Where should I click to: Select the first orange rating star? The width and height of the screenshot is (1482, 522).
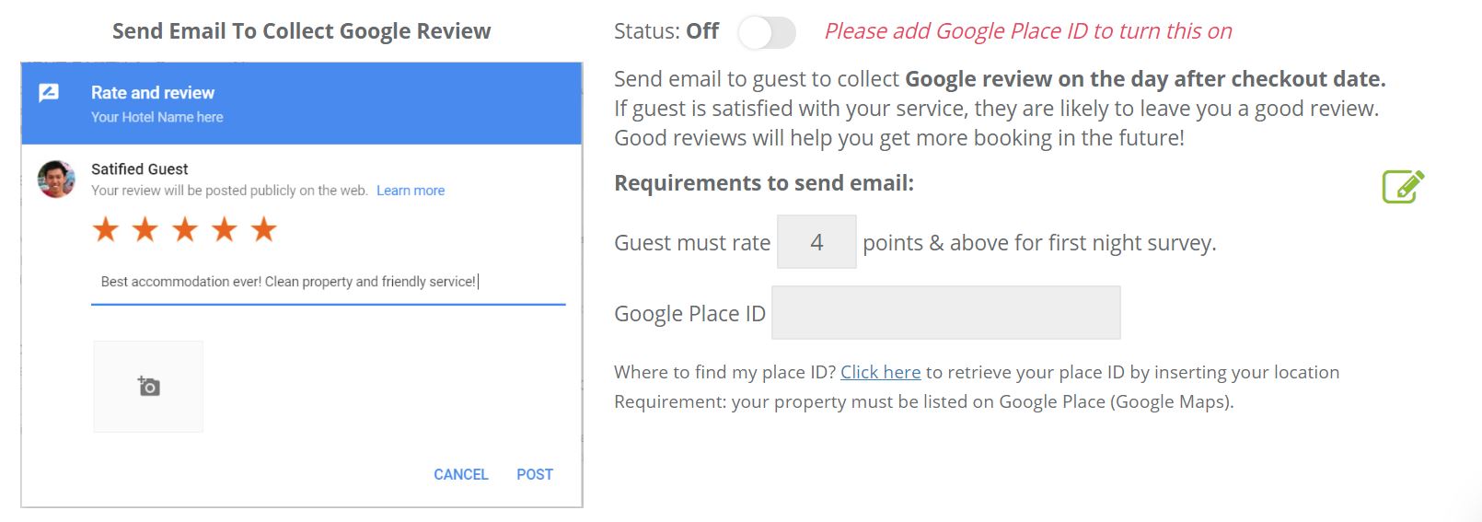(x=106, y=229)
